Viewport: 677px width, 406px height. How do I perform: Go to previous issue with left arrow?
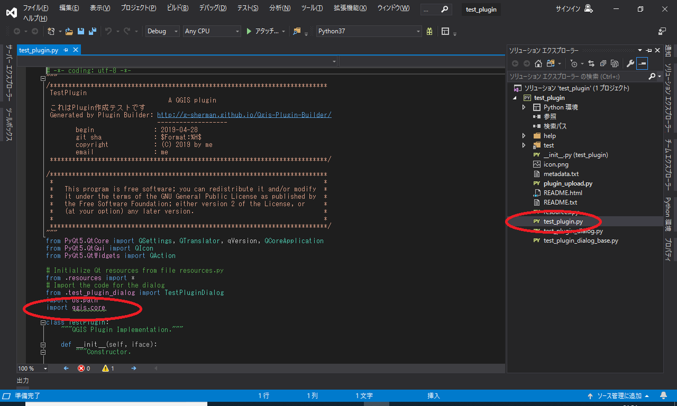(66, 368)
